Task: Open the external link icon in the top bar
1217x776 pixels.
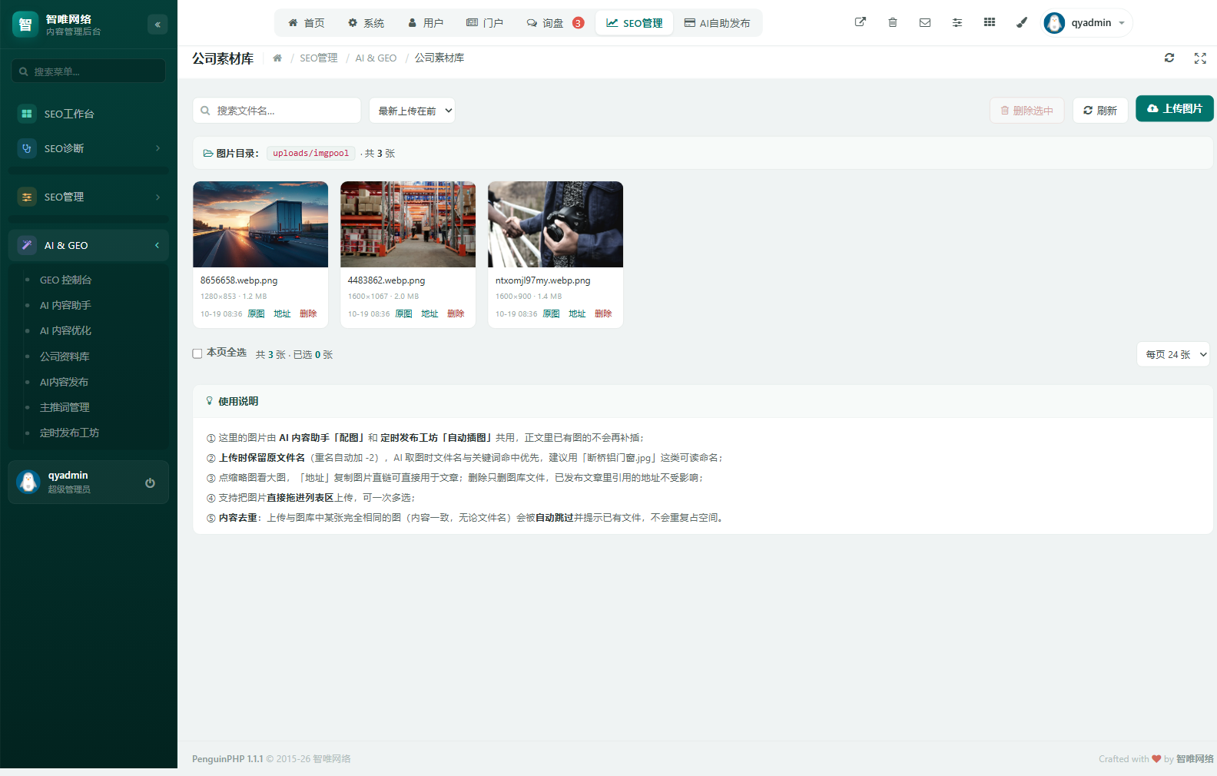Action: tap(861, 22)
